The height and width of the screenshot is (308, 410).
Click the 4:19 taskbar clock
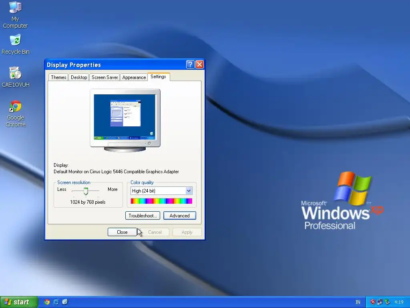tap(399, 302)
